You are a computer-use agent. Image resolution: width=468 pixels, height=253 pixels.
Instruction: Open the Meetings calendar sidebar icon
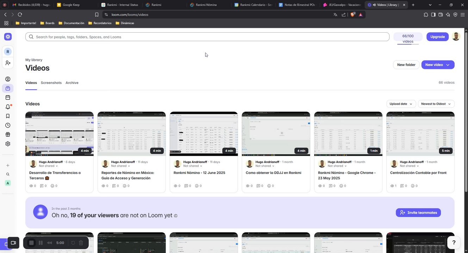coord(8,98)
